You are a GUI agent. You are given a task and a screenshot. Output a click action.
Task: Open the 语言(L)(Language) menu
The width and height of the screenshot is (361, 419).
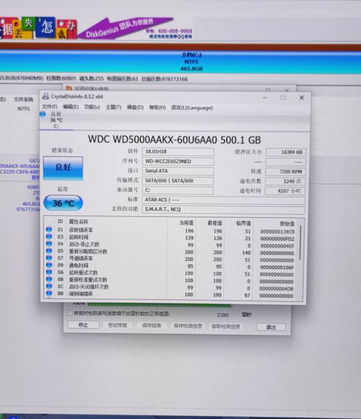tap(192, 107)
